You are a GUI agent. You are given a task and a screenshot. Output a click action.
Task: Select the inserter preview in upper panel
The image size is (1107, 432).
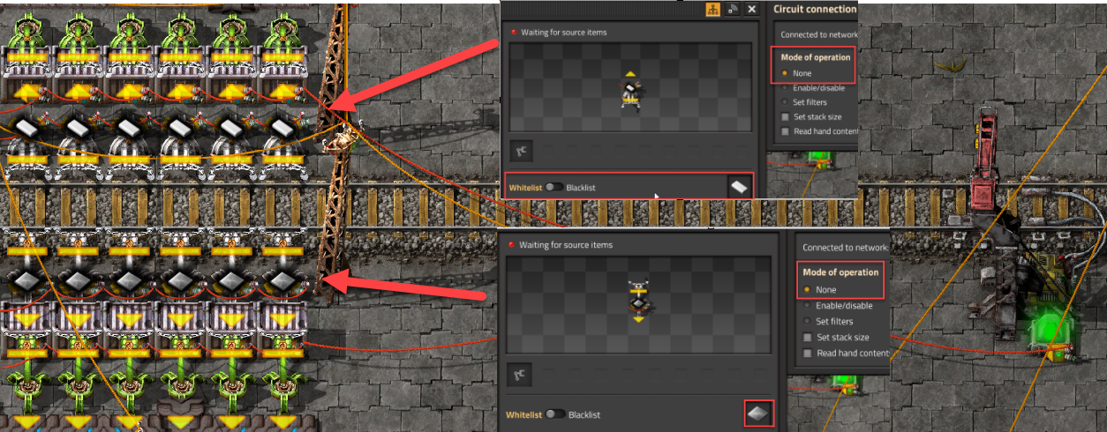[x=632, y=90]
